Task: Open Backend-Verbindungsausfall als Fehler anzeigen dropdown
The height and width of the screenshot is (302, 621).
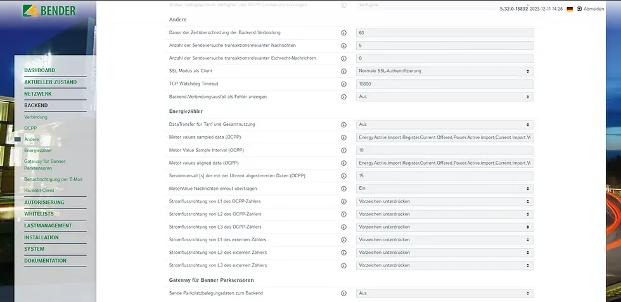Action: point(444,97)
